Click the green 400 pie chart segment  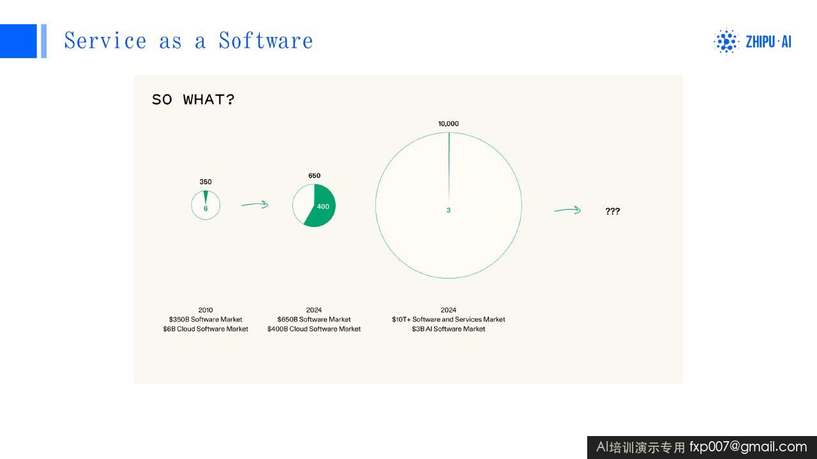pos(321,205)
